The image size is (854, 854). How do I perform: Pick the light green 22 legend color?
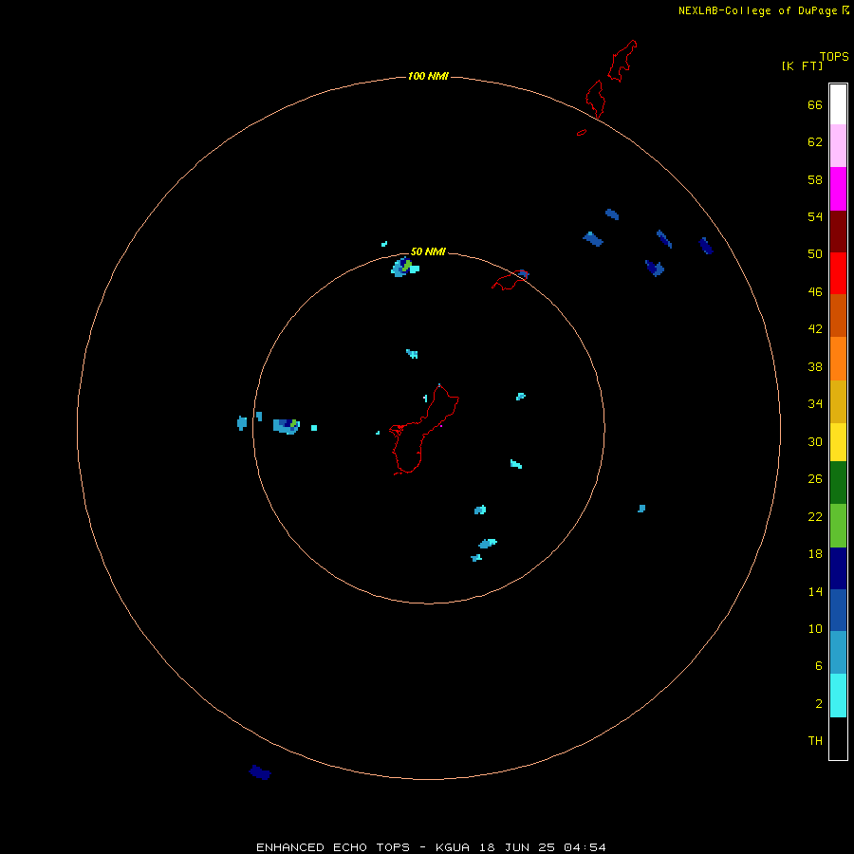pyautogui.click(x=838, y=526)
